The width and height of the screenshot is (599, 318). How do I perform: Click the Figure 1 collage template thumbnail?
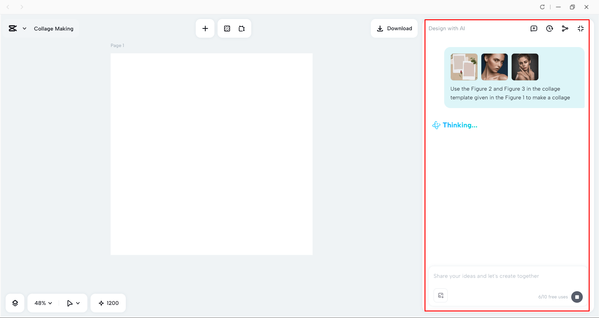(x=464, y=67)
